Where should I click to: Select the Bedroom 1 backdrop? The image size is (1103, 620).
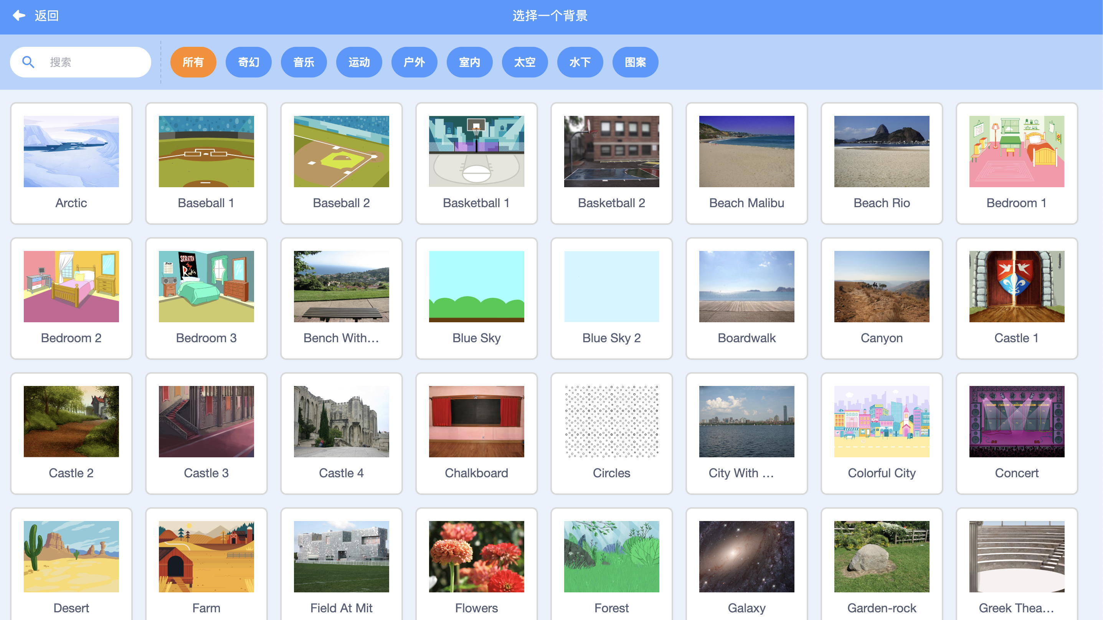[1017, 163]
